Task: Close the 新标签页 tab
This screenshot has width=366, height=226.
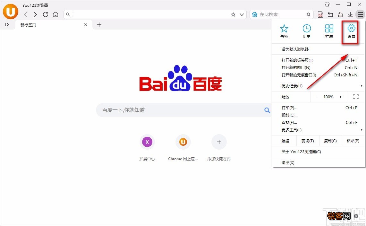Action: pyautogui.click(x=86, y=24)
